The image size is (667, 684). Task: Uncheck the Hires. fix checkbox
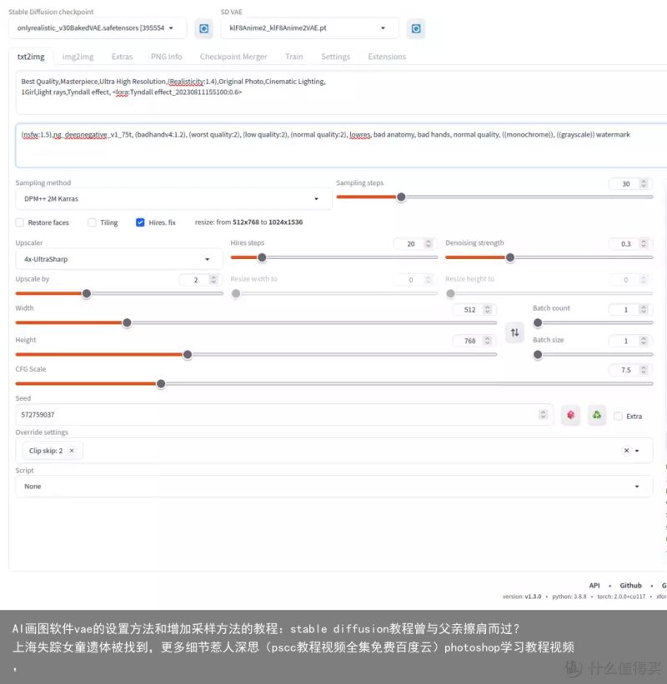140,222
